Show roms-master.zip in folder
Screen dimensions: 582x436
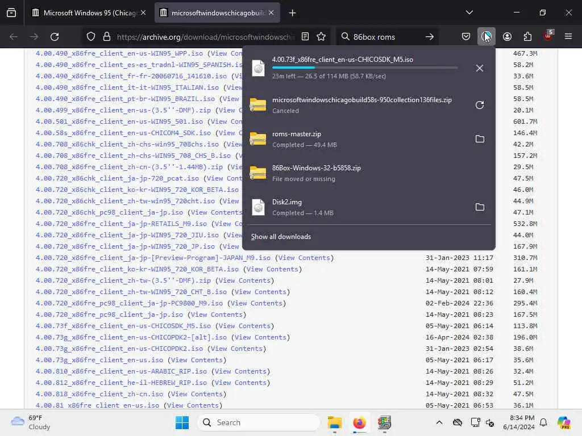480,139
